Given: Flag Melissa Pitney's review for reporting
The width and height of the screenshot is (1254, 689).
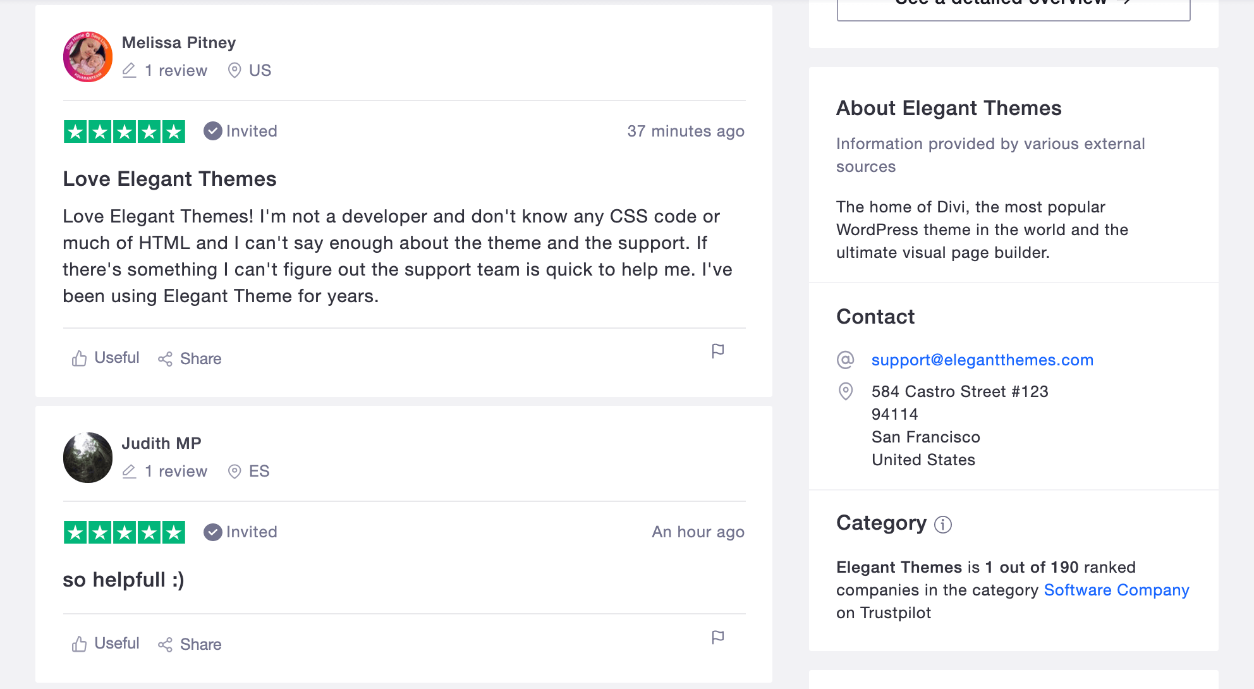Looking at the screenshot, I should click(717, 351).
